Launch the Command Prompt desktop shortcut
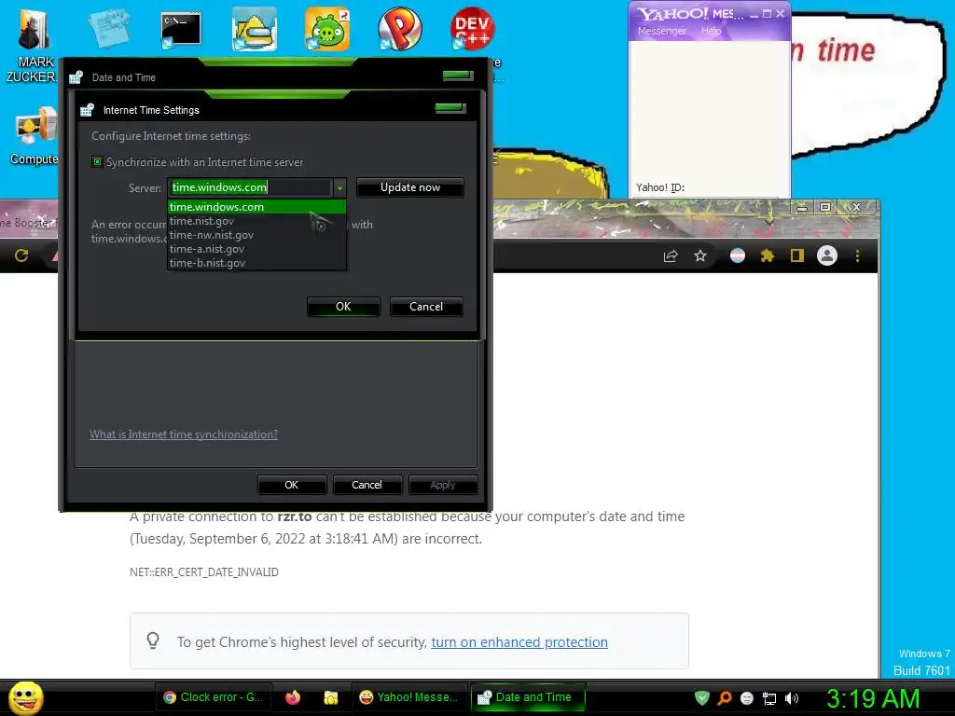Viewport: 955px width, 716px height. pyautogui.click(x=181, y=31)
